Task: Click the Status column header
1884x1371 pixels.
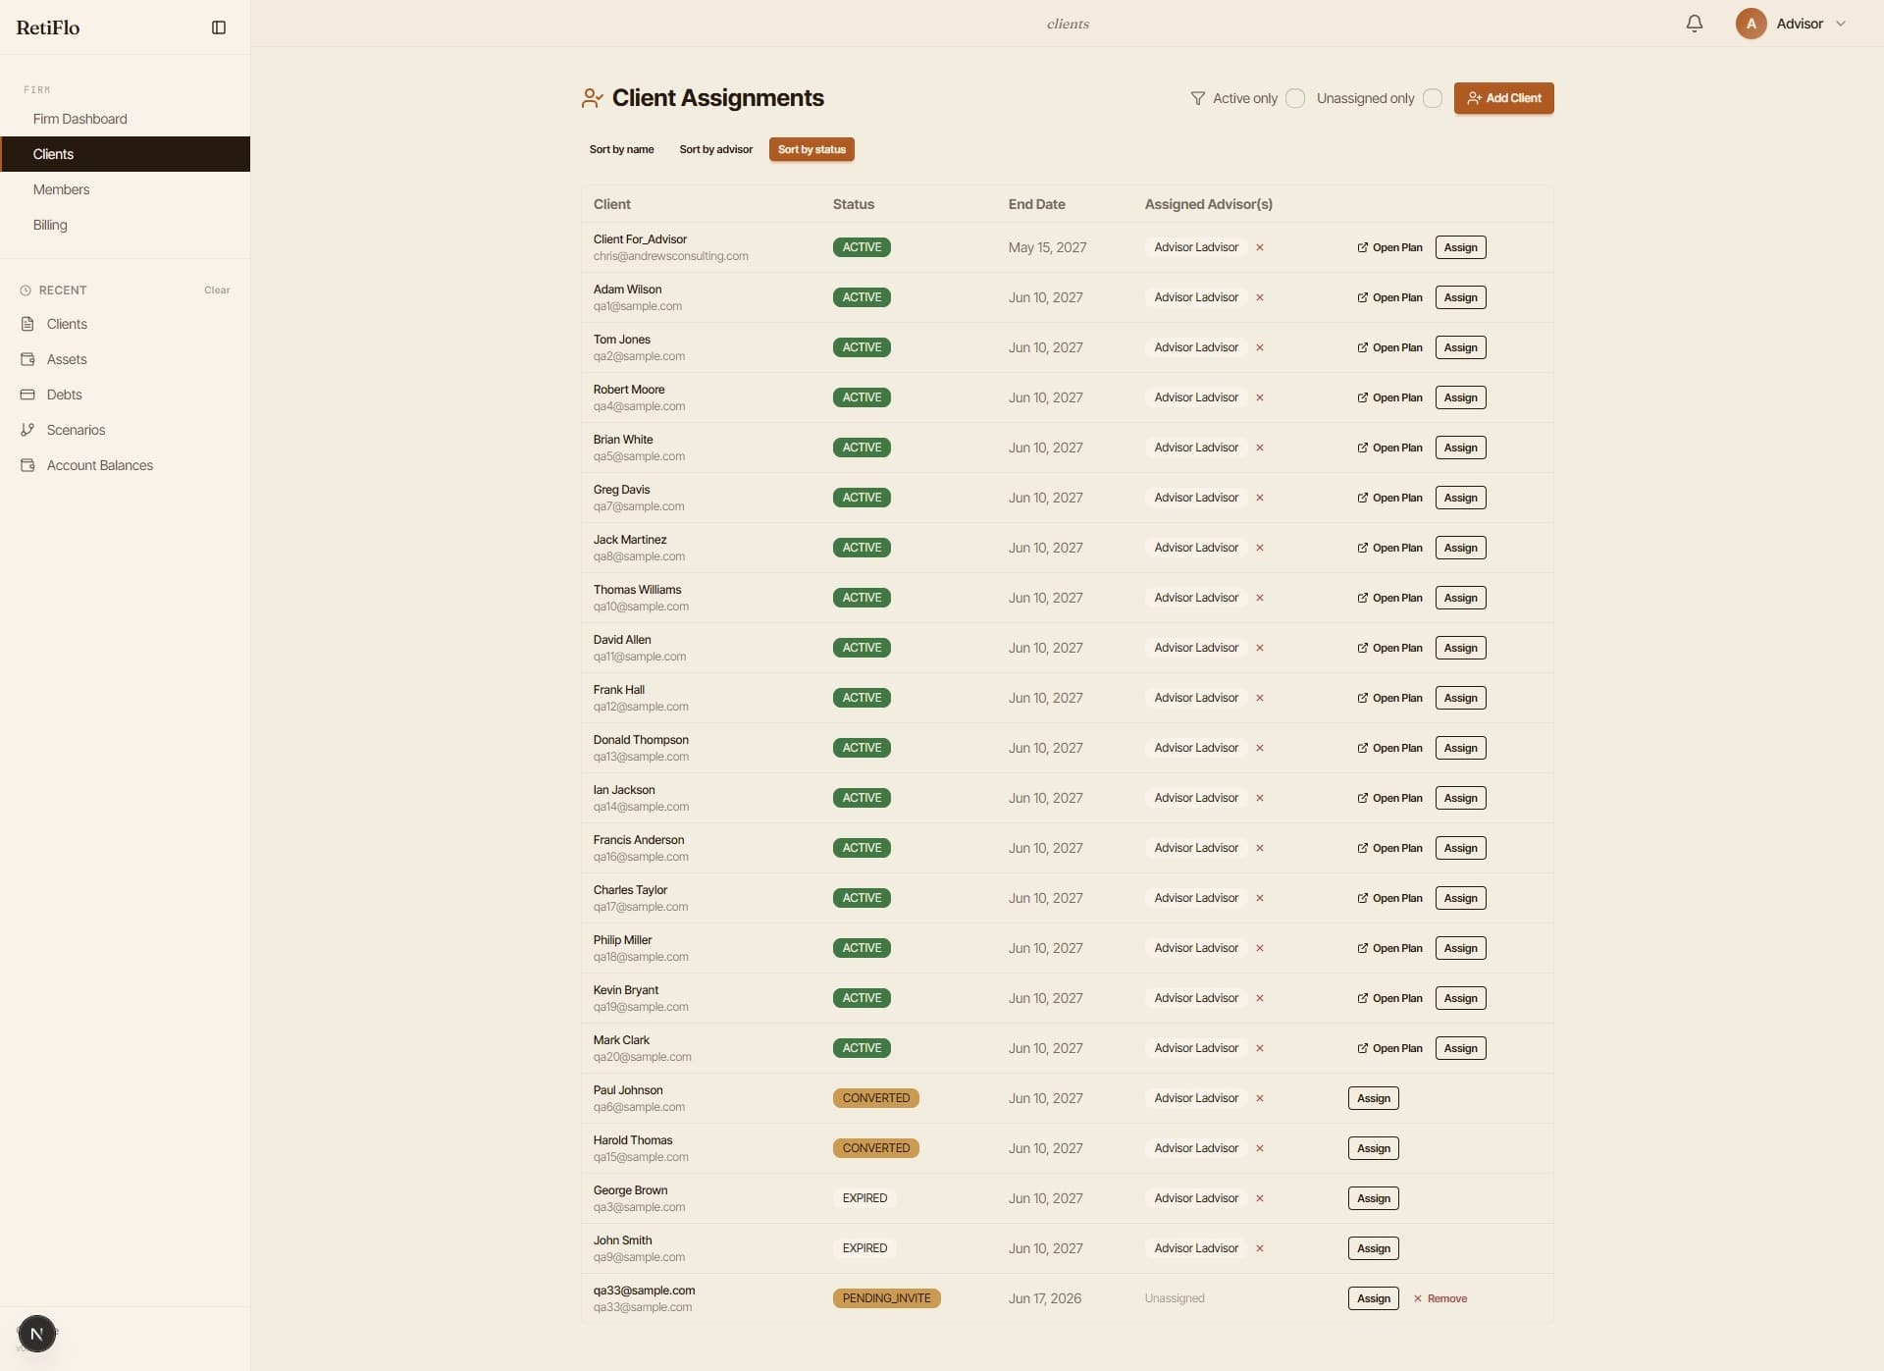Action: click(x=853, y=204)
